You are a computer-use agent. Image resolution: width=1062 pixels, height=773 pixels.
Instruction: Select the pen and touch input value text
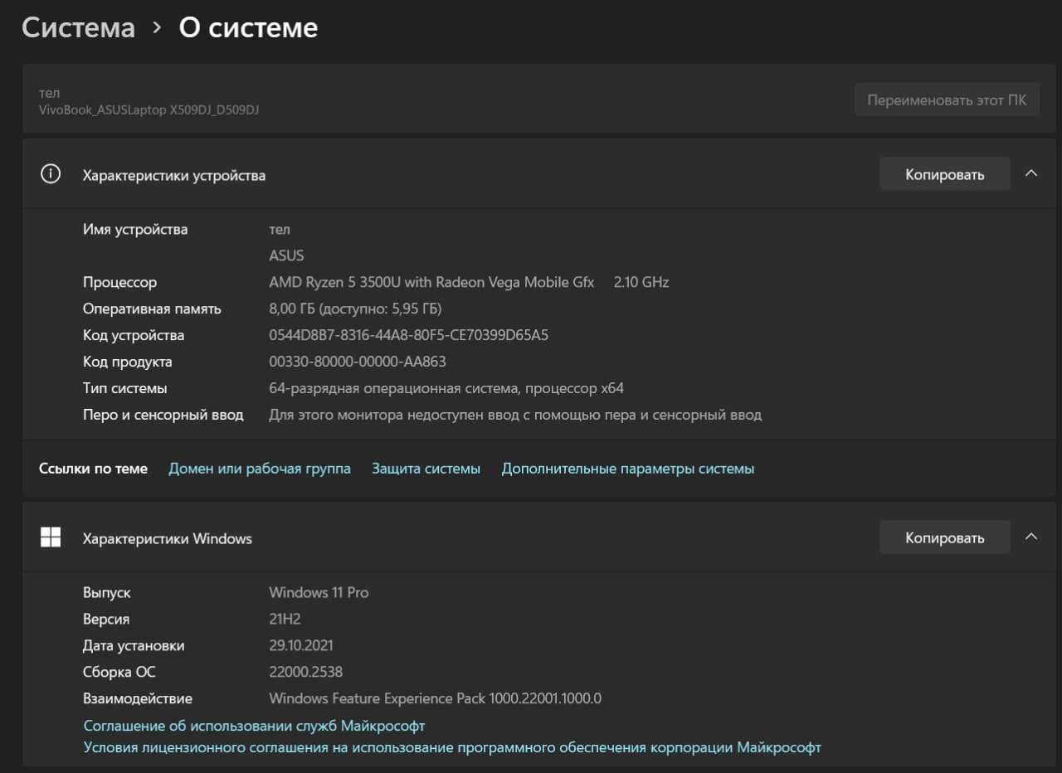(x=515, y=415)
